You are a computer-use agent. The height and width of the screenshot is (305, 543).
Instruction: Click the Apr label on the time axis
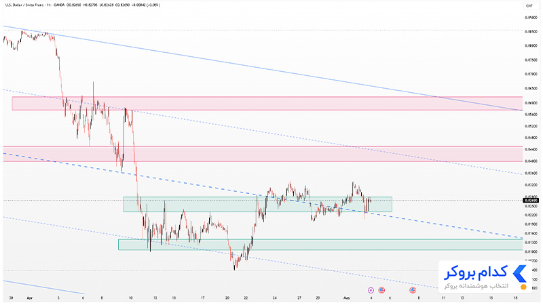pos(29,298)
